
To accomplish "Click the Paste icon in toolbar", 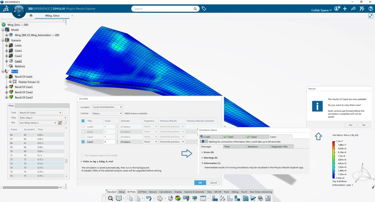I will pyautogui.click(x=137, y=198).
